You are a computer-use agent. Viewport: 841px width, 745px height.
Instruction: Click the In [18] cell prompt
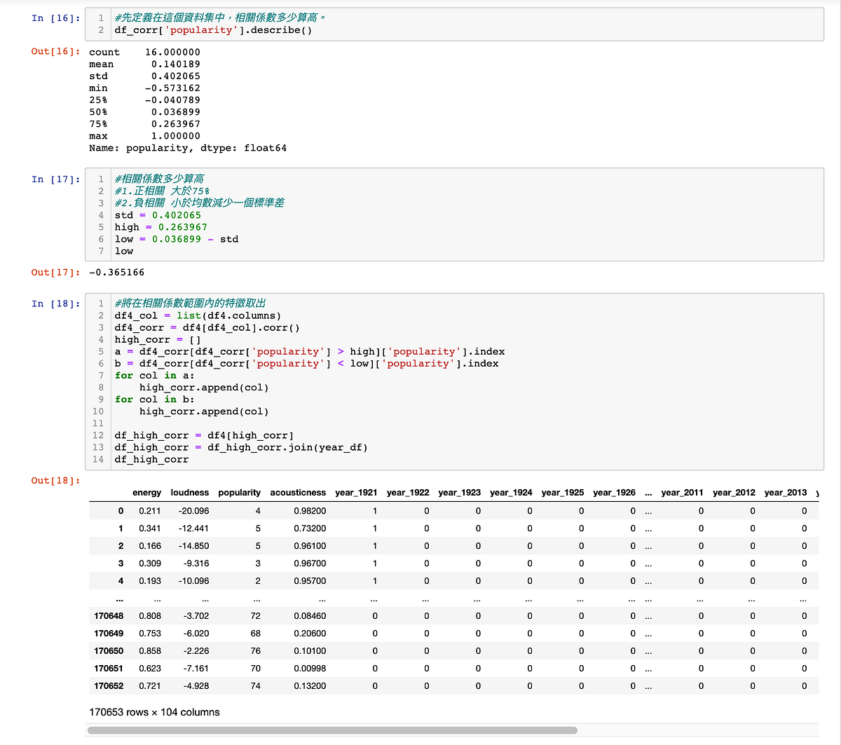pyautogui.click(x=56, y=303)
